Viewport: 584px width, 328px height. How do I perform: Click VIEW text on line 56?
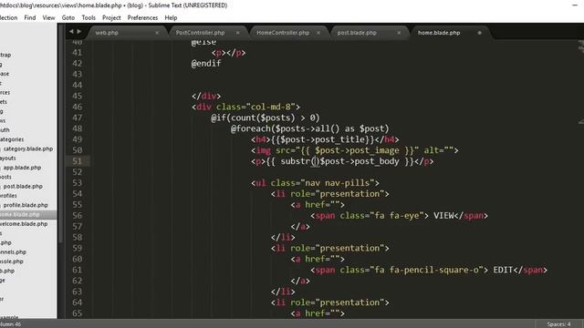click(443, 215)
